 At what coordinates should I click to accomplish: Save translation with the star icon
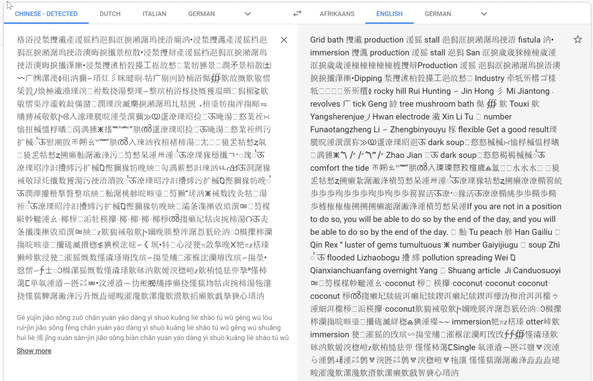click(x=577, y=40)
